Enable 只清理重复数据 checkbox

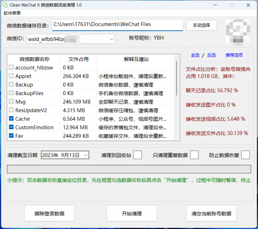194,155
